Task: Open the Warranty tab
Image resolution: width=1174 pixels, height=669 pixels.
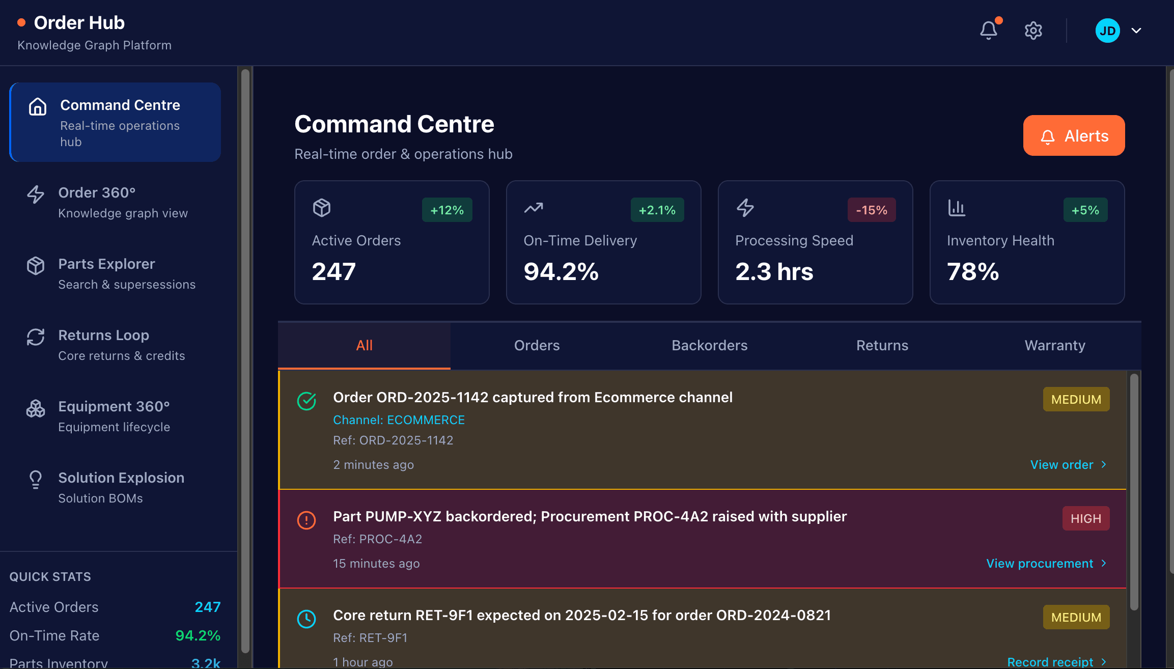Action: (x=1055, y=346)
